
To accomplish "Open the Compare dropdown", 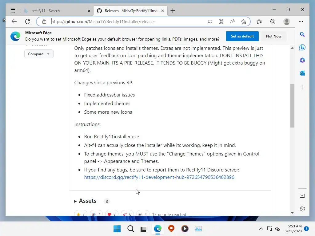I will tap(39, 54).
